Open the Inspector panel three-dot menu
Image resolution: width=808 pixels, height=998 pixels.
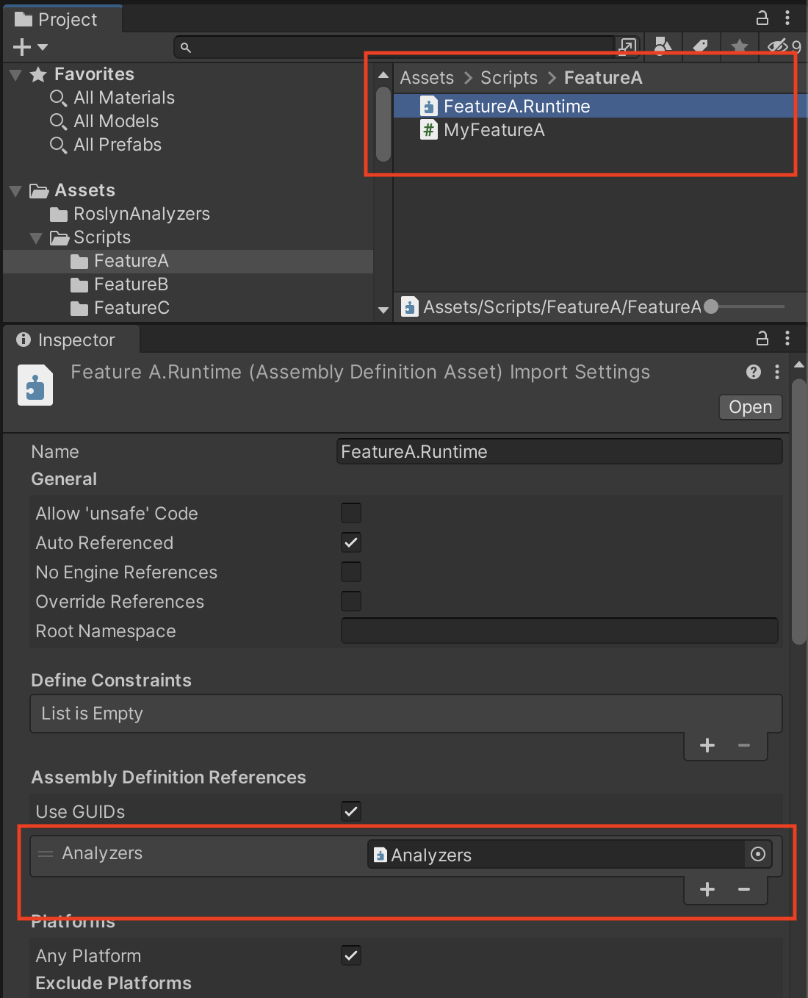(787, 338)
